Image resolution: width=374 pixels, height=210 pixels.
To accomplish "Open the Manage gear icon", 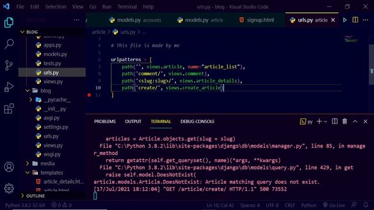I will tap(9, 188).
